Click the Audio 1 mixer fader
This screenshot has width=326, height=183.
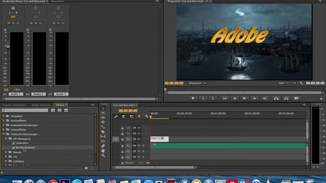tap(8, 45)
